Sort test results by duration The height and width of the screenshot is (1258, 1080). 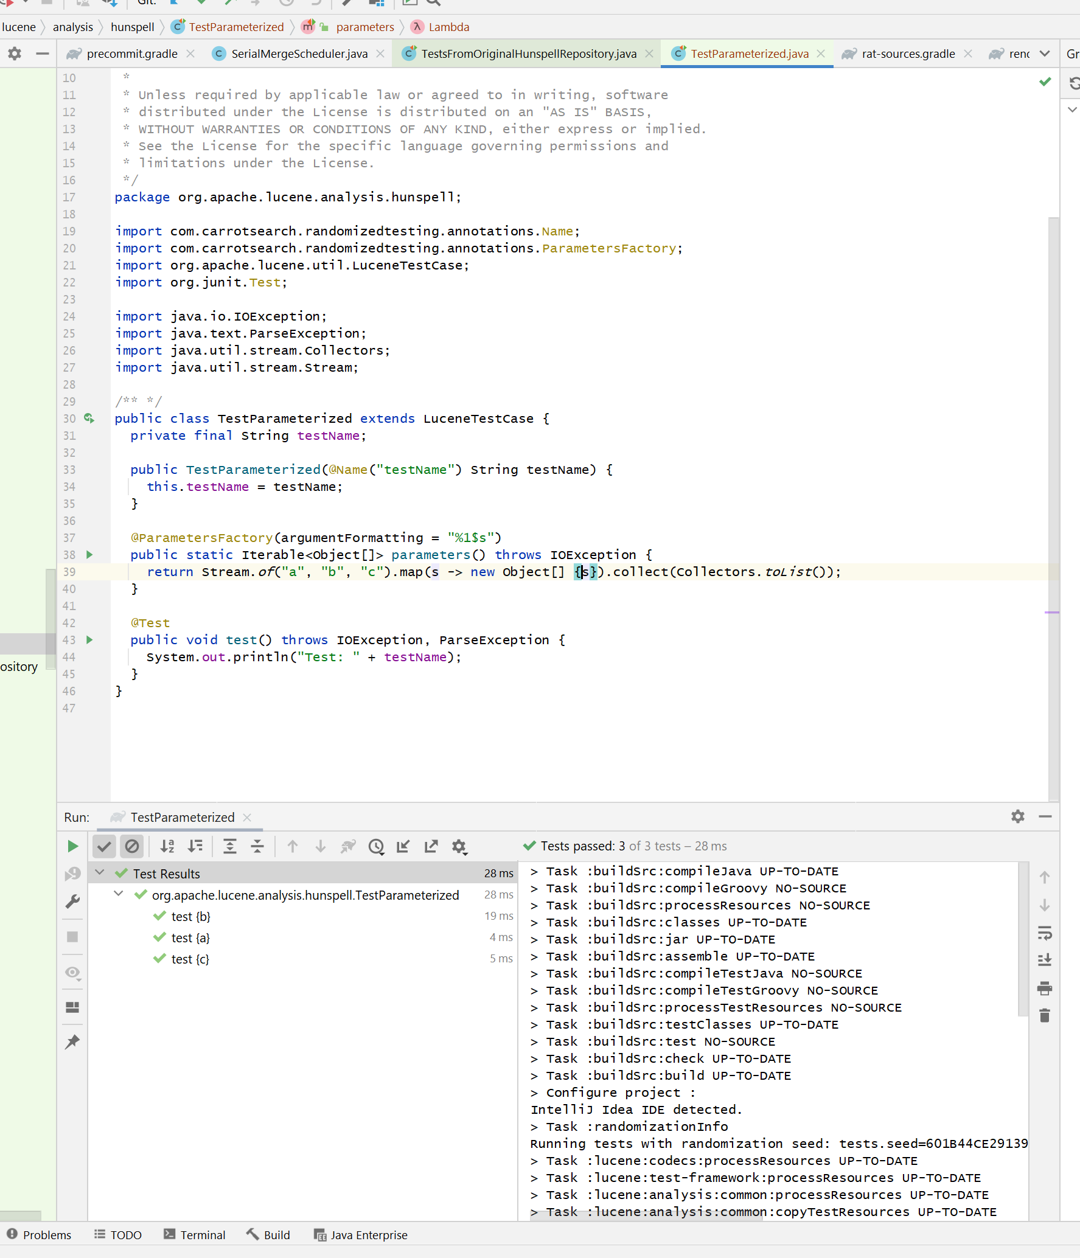point(195,846)
